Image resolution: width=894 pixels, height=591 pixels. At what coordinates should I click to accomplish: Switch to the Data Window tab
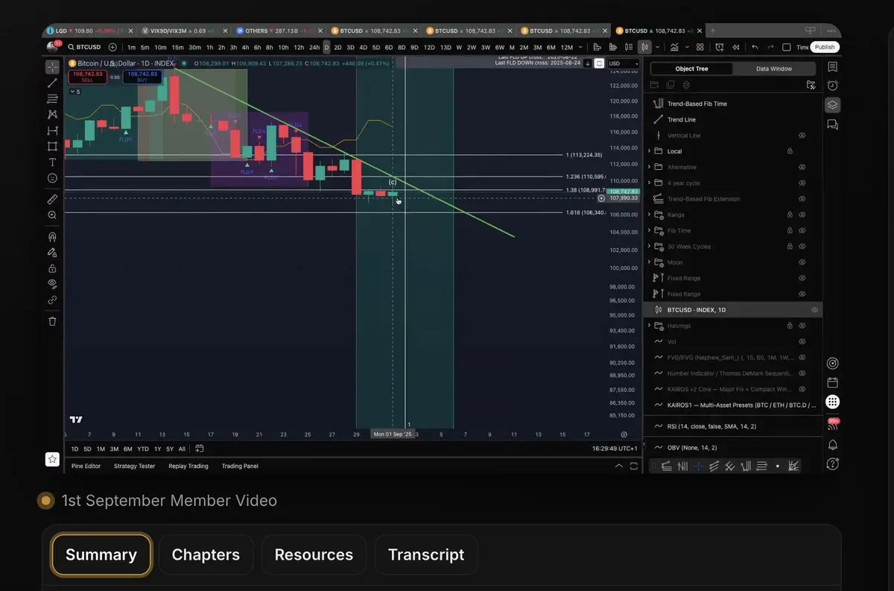774,69
